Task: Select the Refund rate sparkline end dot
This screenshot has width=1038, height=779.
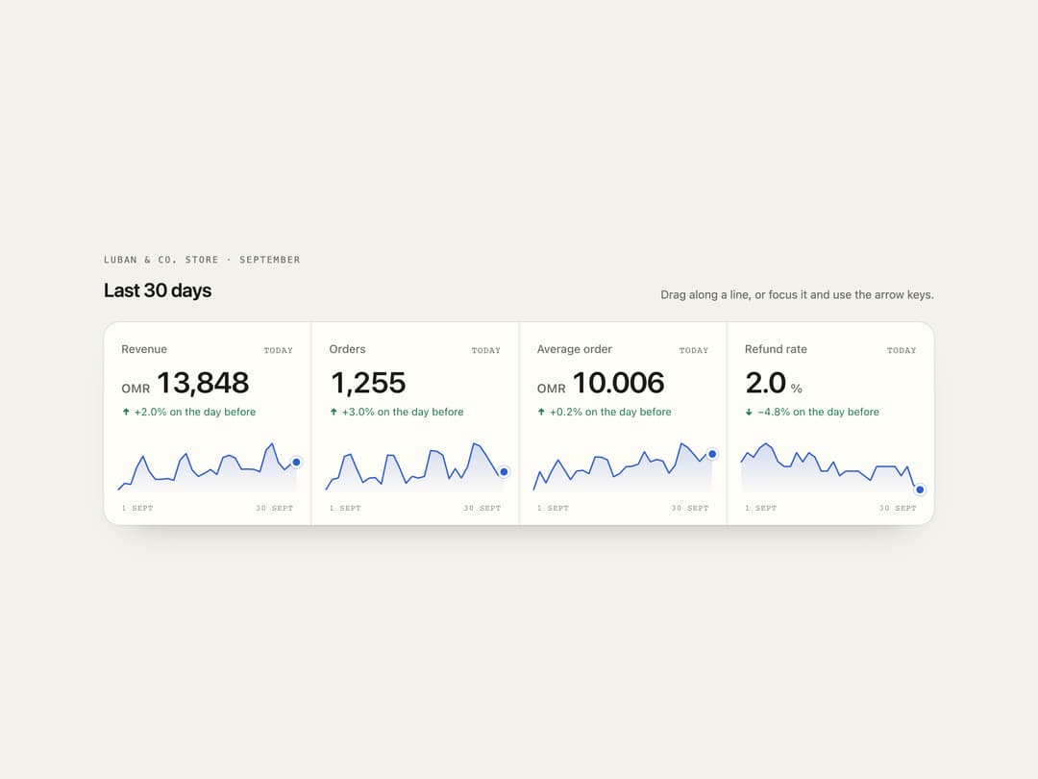Action: pyautogui.click(x=920, y=490)
